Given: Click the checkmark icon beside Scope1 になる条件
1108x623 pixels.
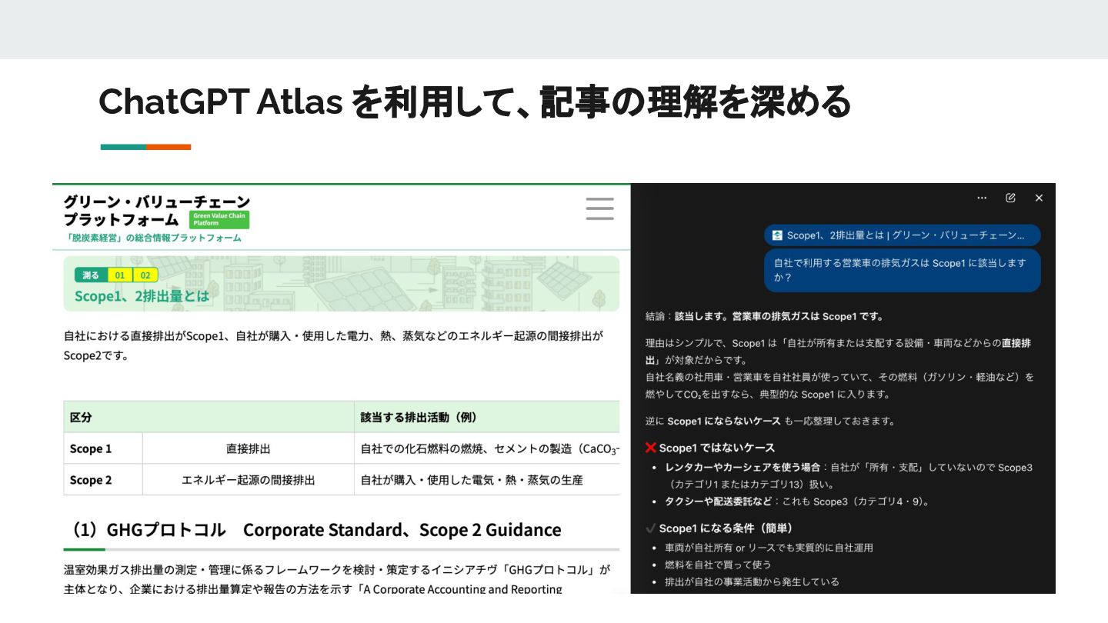Looking at the screenshot, I should [x=651, y=528].
